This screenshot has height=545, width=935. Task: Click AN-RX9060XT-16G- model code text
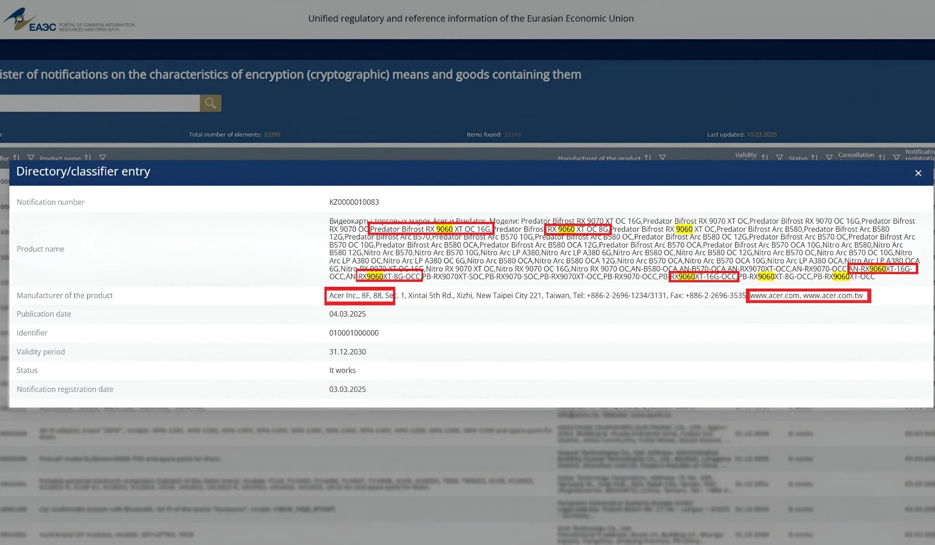[x=880, y=269]
